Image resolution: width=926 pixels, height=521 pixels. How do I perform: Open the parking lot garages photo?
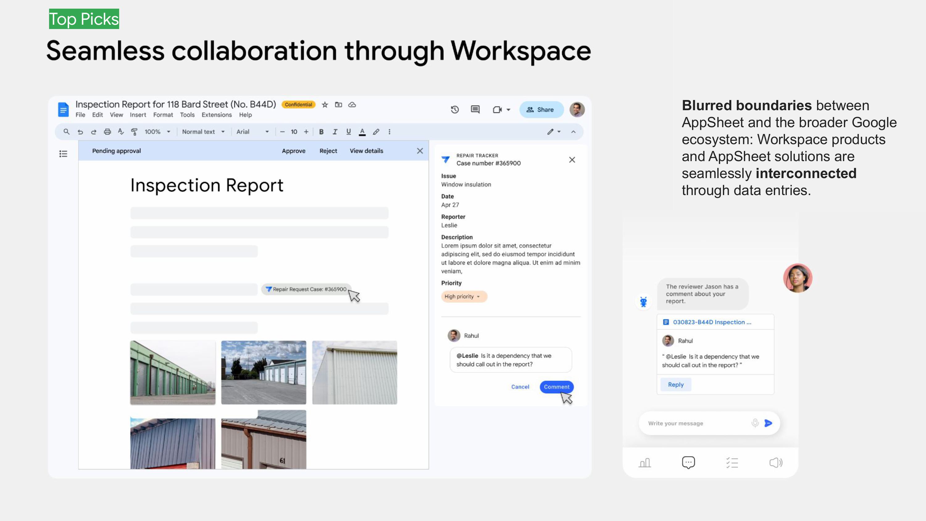click(x=264, y=373)
